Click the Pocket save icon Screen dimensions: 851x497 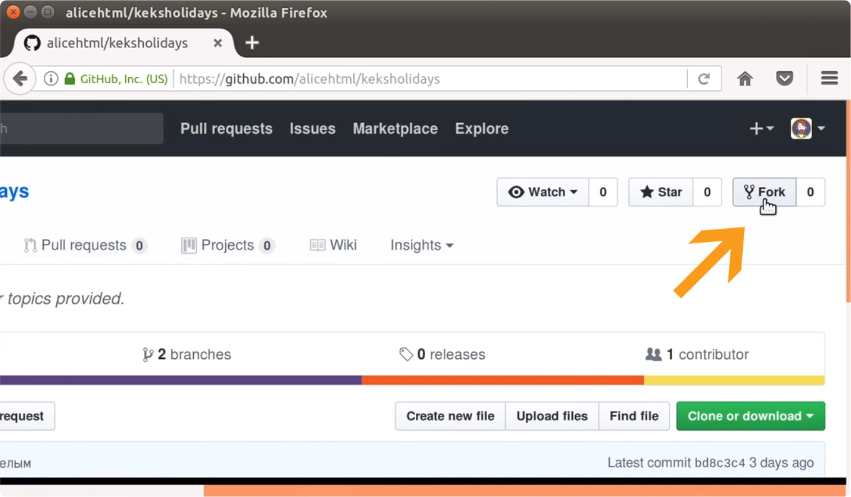(x=784, y=79)
